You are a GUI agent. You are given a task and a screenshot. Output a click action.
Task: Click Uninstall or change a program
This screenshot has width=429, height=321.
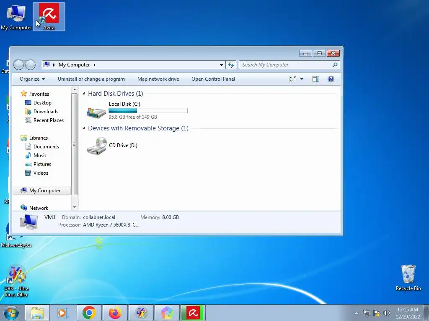click(91, 79)
